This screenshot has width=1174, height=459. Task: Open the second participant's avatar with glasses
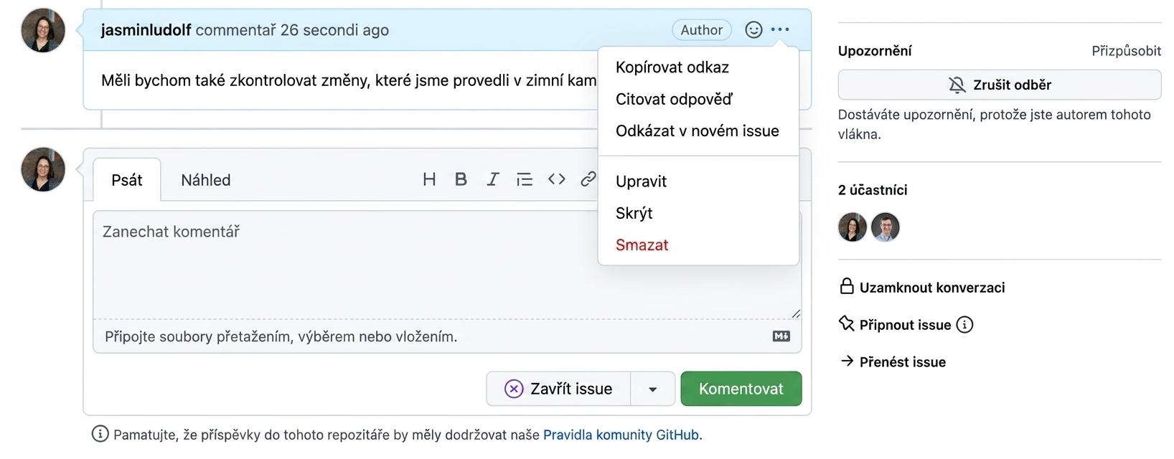[886, 227]
